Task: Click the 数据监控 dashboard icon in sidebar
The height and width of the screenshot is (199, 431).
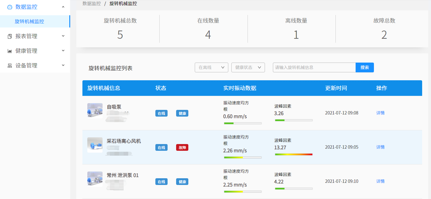Action: [10, 7]
